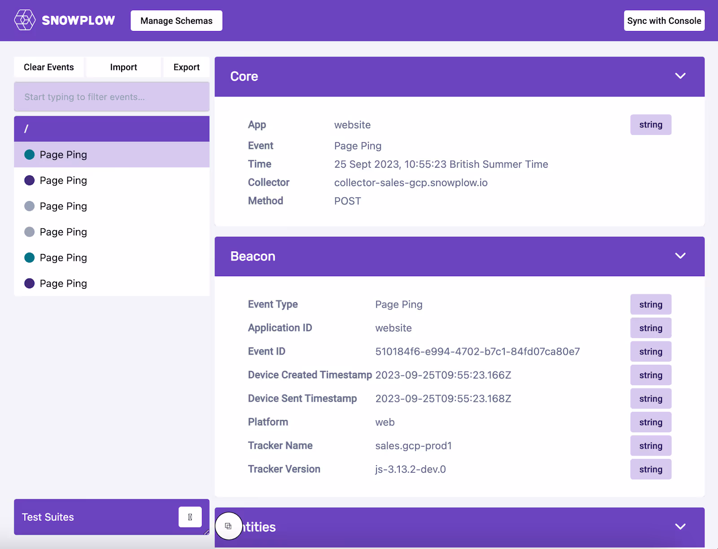Select sixth Page Ping with dark purple dot
Viewport: 718px width, 549px height.
(112, 283)
